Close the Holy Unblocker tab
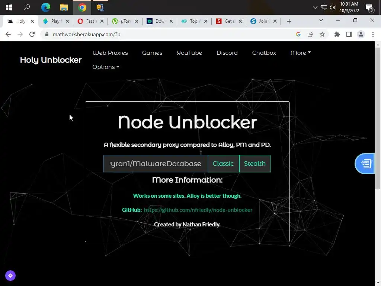The width and height of the screenshot is (381, 286). click(32, 21)
